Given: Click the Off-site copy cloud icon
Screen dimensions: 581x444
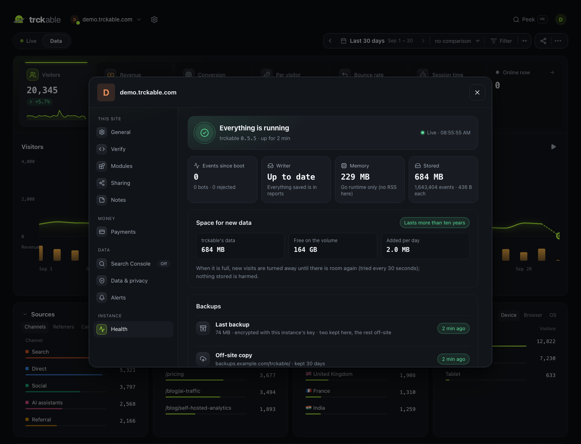Looking at the screenshot, I should coord(203,359).
